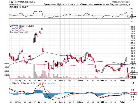Image resolution: width=138 pixels, height=104 pixels.
Task: Click the 17.51 price tag on price axis
Action: 133,65
